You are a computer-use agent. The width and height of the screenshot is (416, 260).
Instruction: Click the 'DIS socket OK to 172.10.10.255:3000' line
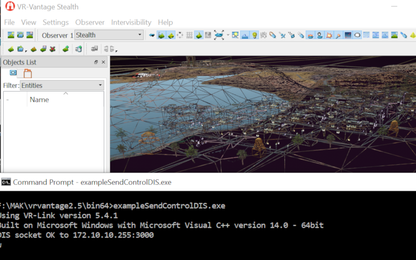click(76, 235)
